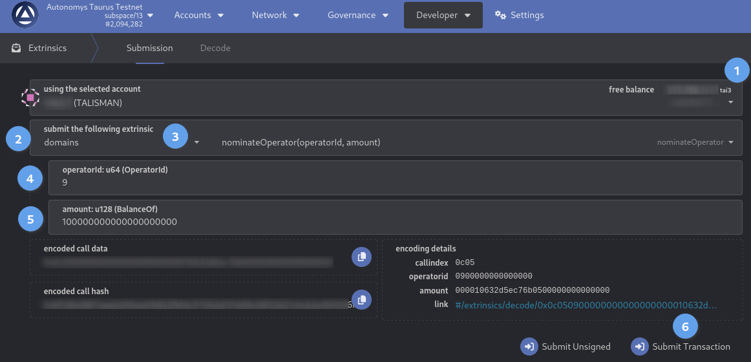The height and width of the screenshot is (362, 751).
Task: Click the amount input field
Action: [394, 222]
